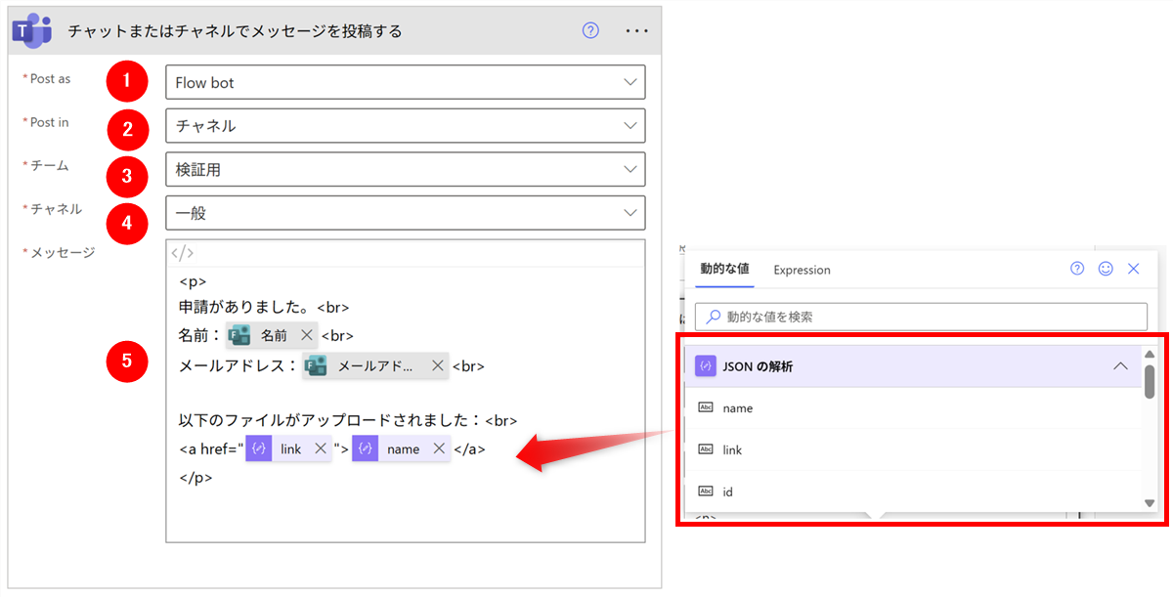Open the Post as dropdown showing Flow bot

click(406, 82)
